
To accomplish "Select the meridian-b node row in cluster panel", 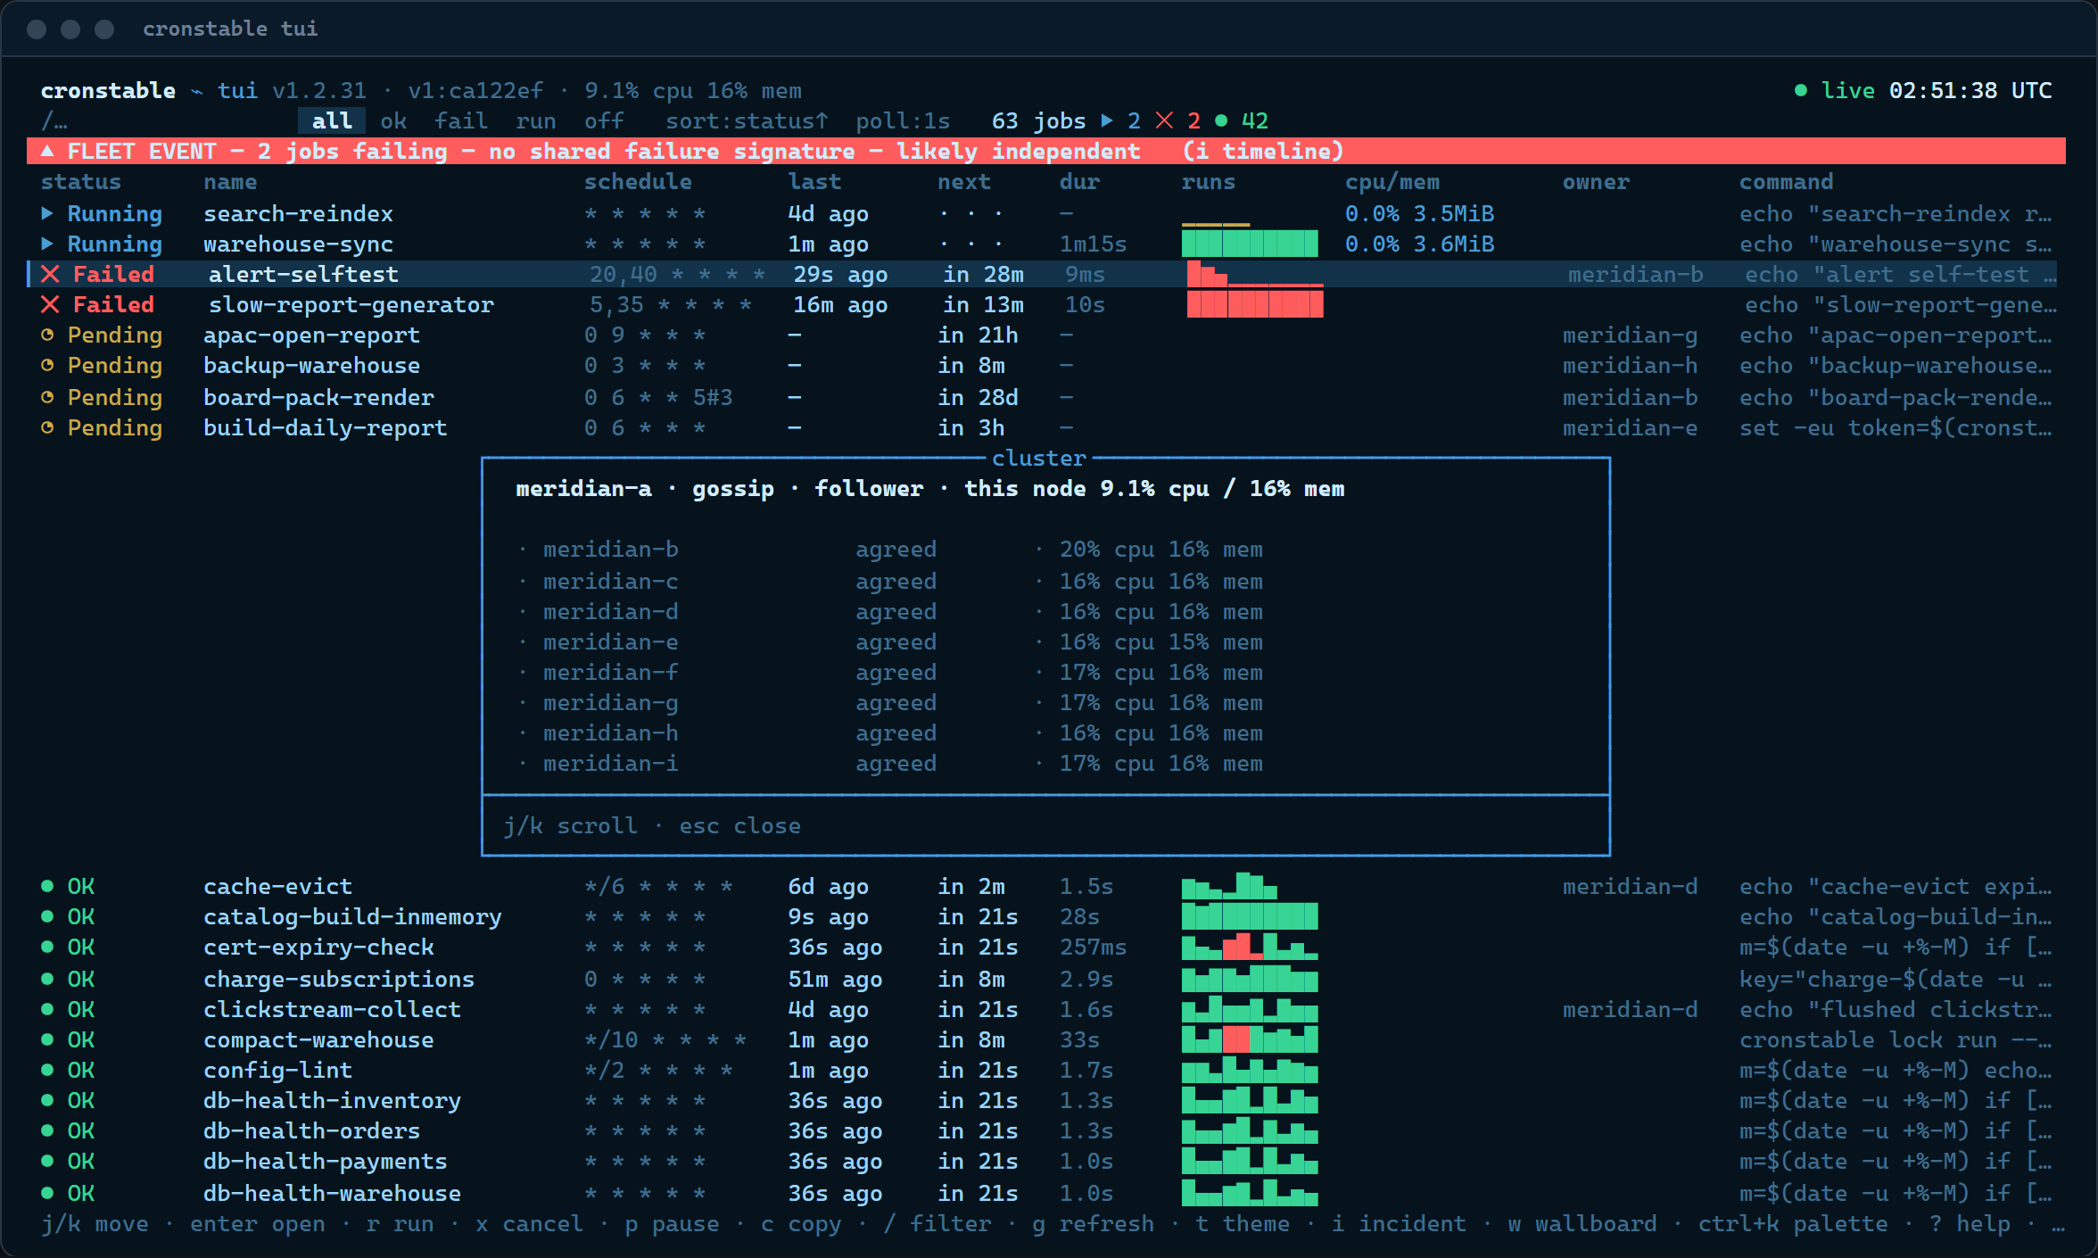I will coord(892,549).
